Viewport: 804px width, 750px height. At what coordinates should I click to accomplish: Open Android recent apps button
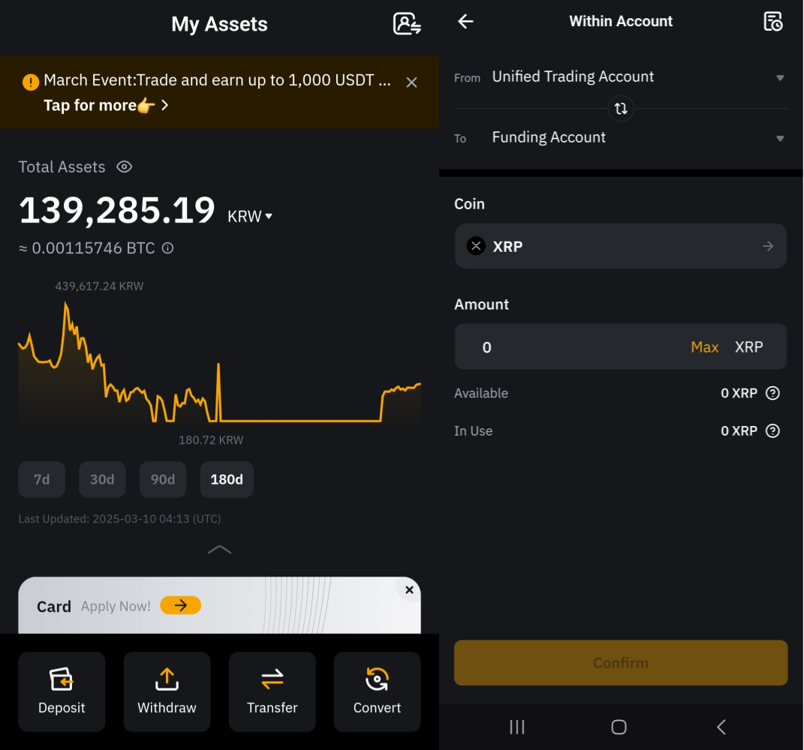click(516, 727)
